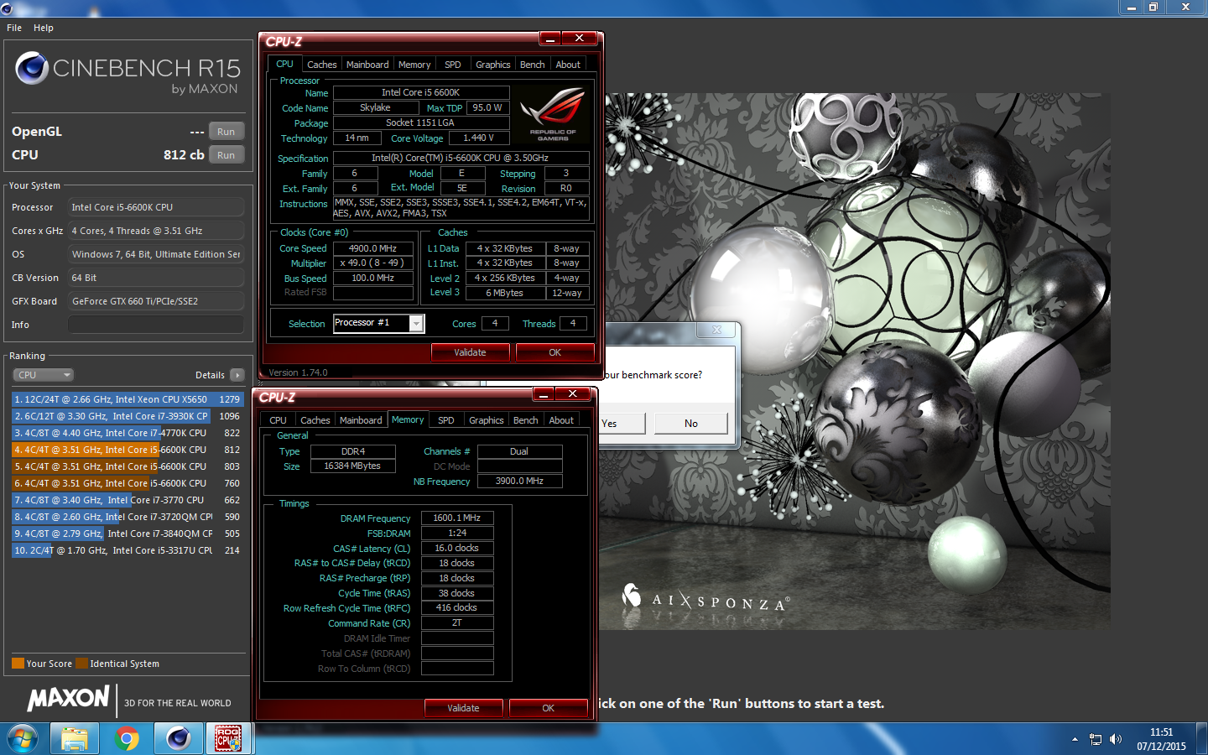Click OK in lower CPU-Z window

(x=548, y=708)
